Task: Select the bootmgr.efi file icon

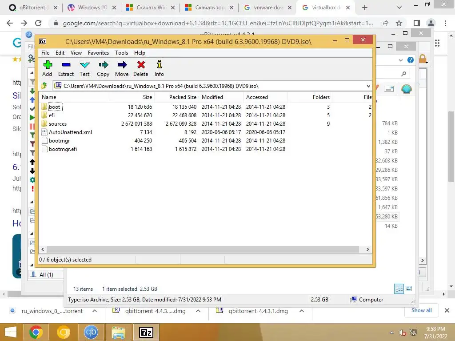Action: (x=44, y=149)
